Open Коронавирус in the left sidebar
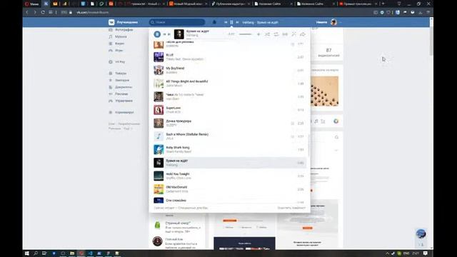The width and height of the screenshot is (457, 257). 124,112
